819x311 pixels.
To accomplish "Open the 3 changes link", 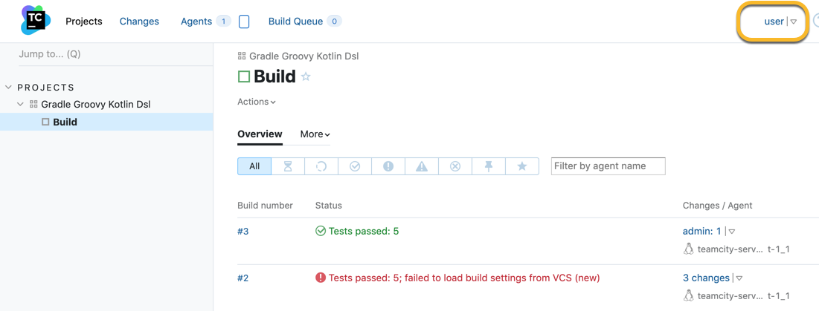I will 706,278.
